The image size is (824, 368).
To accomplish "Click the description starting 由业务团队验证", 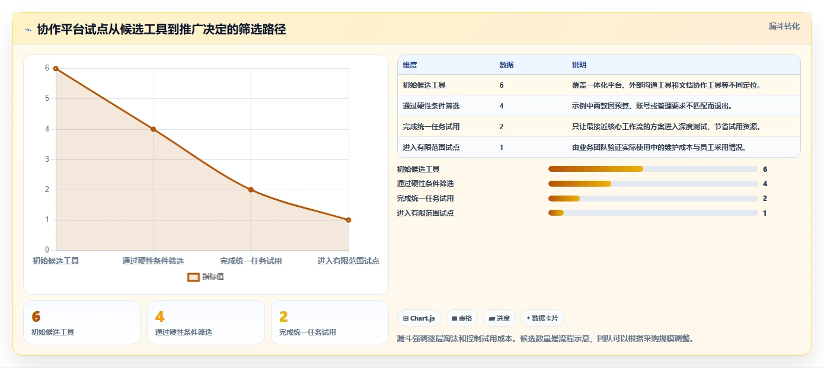I will click(x=659, y=148).
